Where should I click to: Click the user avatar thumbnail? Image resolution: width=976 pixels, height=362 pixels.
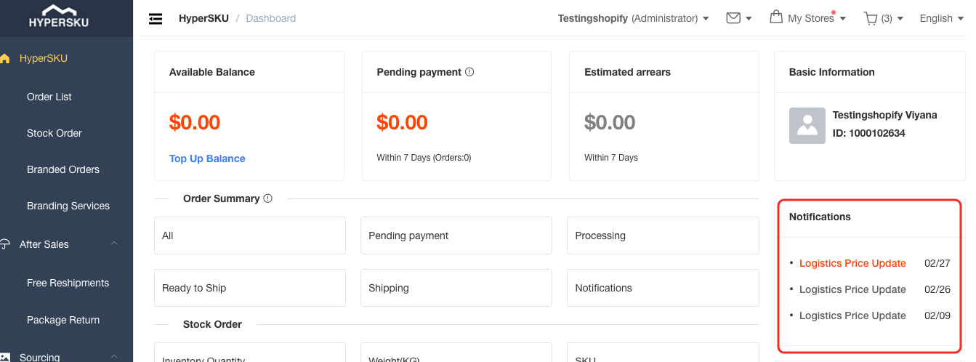click(x=807, y=126)
